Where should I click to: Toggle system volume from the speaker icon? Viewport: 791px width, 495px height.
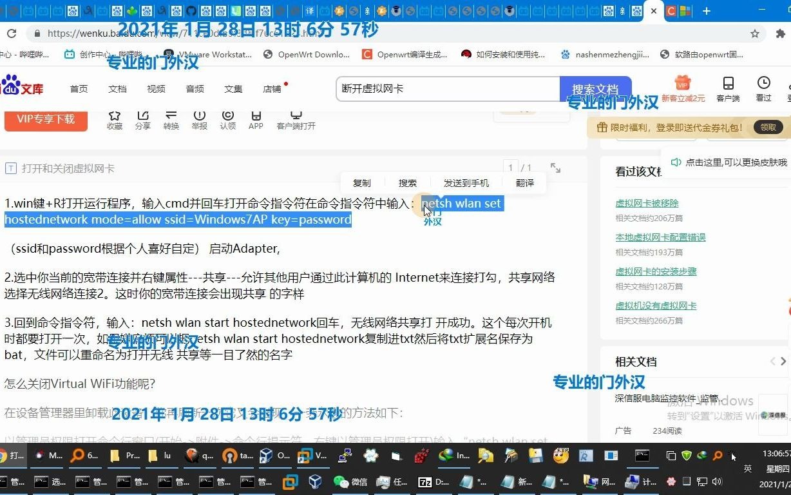click(717, 482)
